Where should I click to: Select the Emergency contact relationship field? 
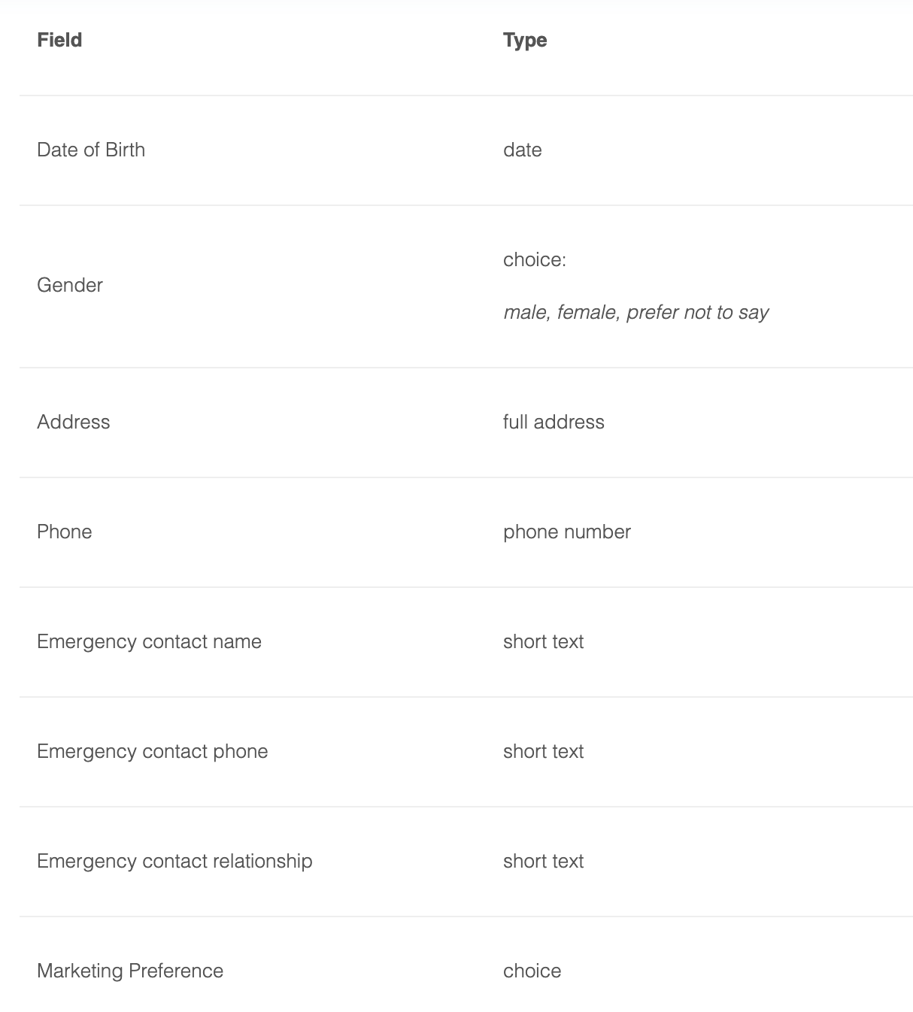pyautogui.click(x=174, y=861)
